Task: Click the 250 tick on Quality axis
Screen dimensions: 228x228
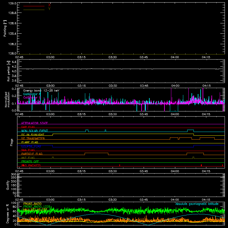Action: tap(14, 177)
